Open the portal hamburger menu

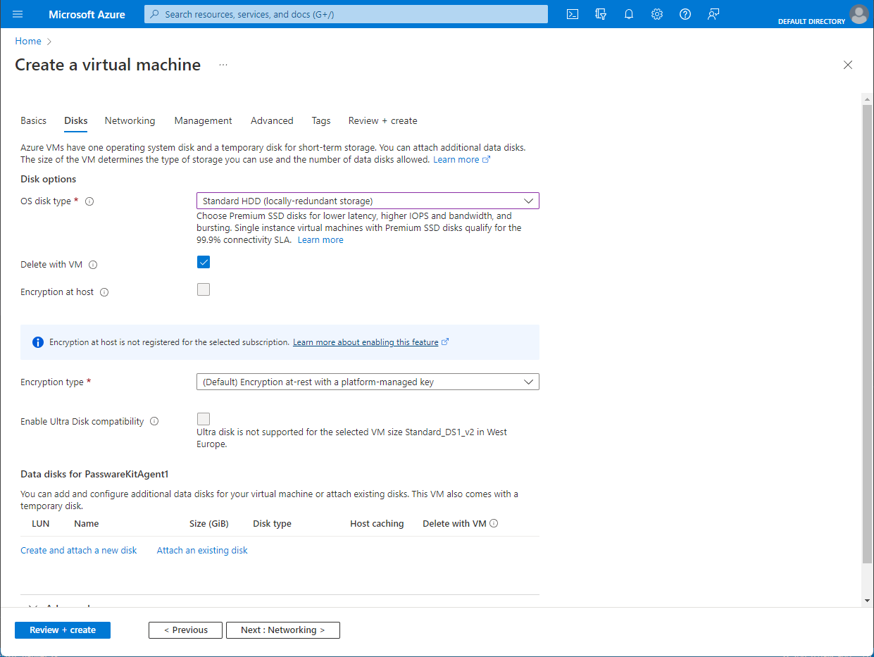point(18,14)
